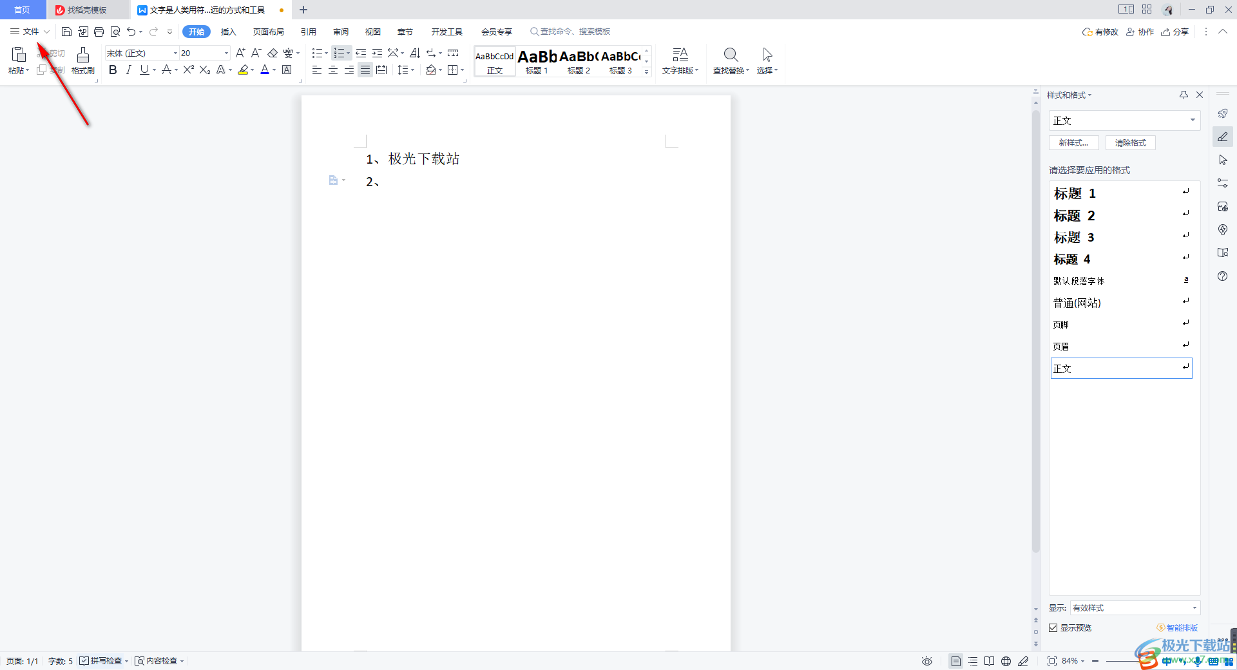Click the New Style button
Screen dimensions: 1237x670
(1073, 143)
